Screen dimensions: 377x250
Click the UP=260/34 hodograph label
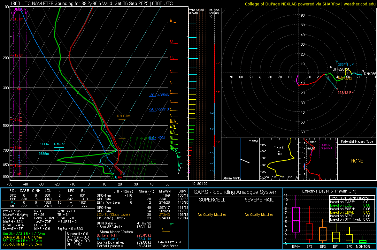(341, 69)
